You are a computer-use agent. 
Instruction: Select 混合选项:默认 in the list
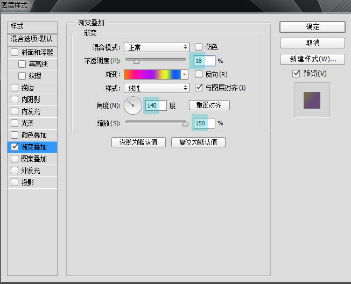click(x=32, y=40)
